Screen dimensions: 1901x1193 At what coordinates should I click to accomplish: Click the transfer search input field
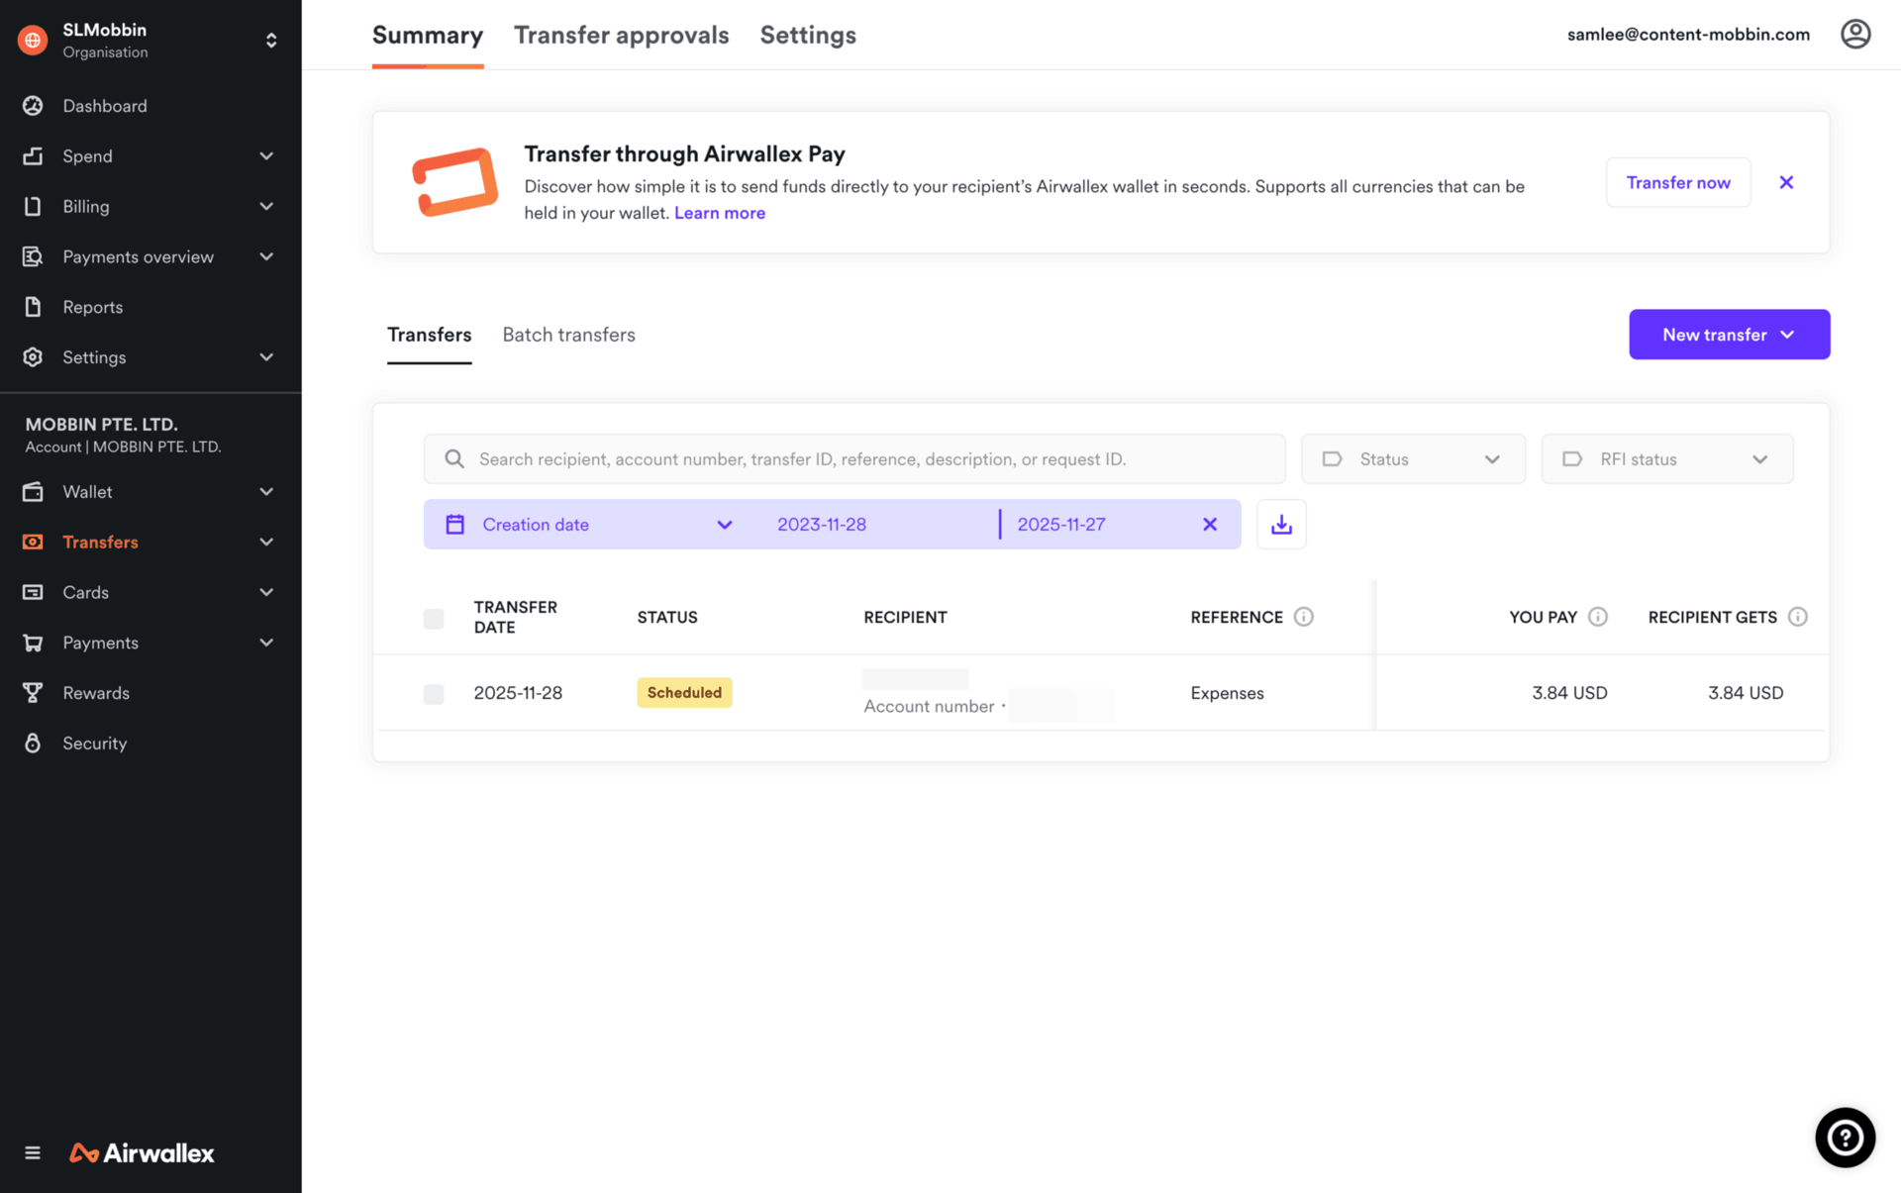click(854, 459)
